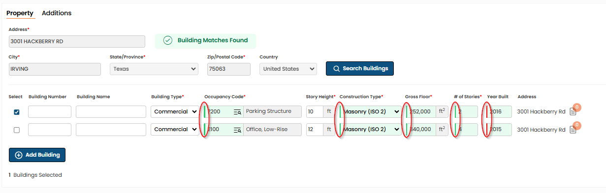Click magnifier icon on Search Buildings
Viewport: 606px width, 193px height.
point(337,69)
